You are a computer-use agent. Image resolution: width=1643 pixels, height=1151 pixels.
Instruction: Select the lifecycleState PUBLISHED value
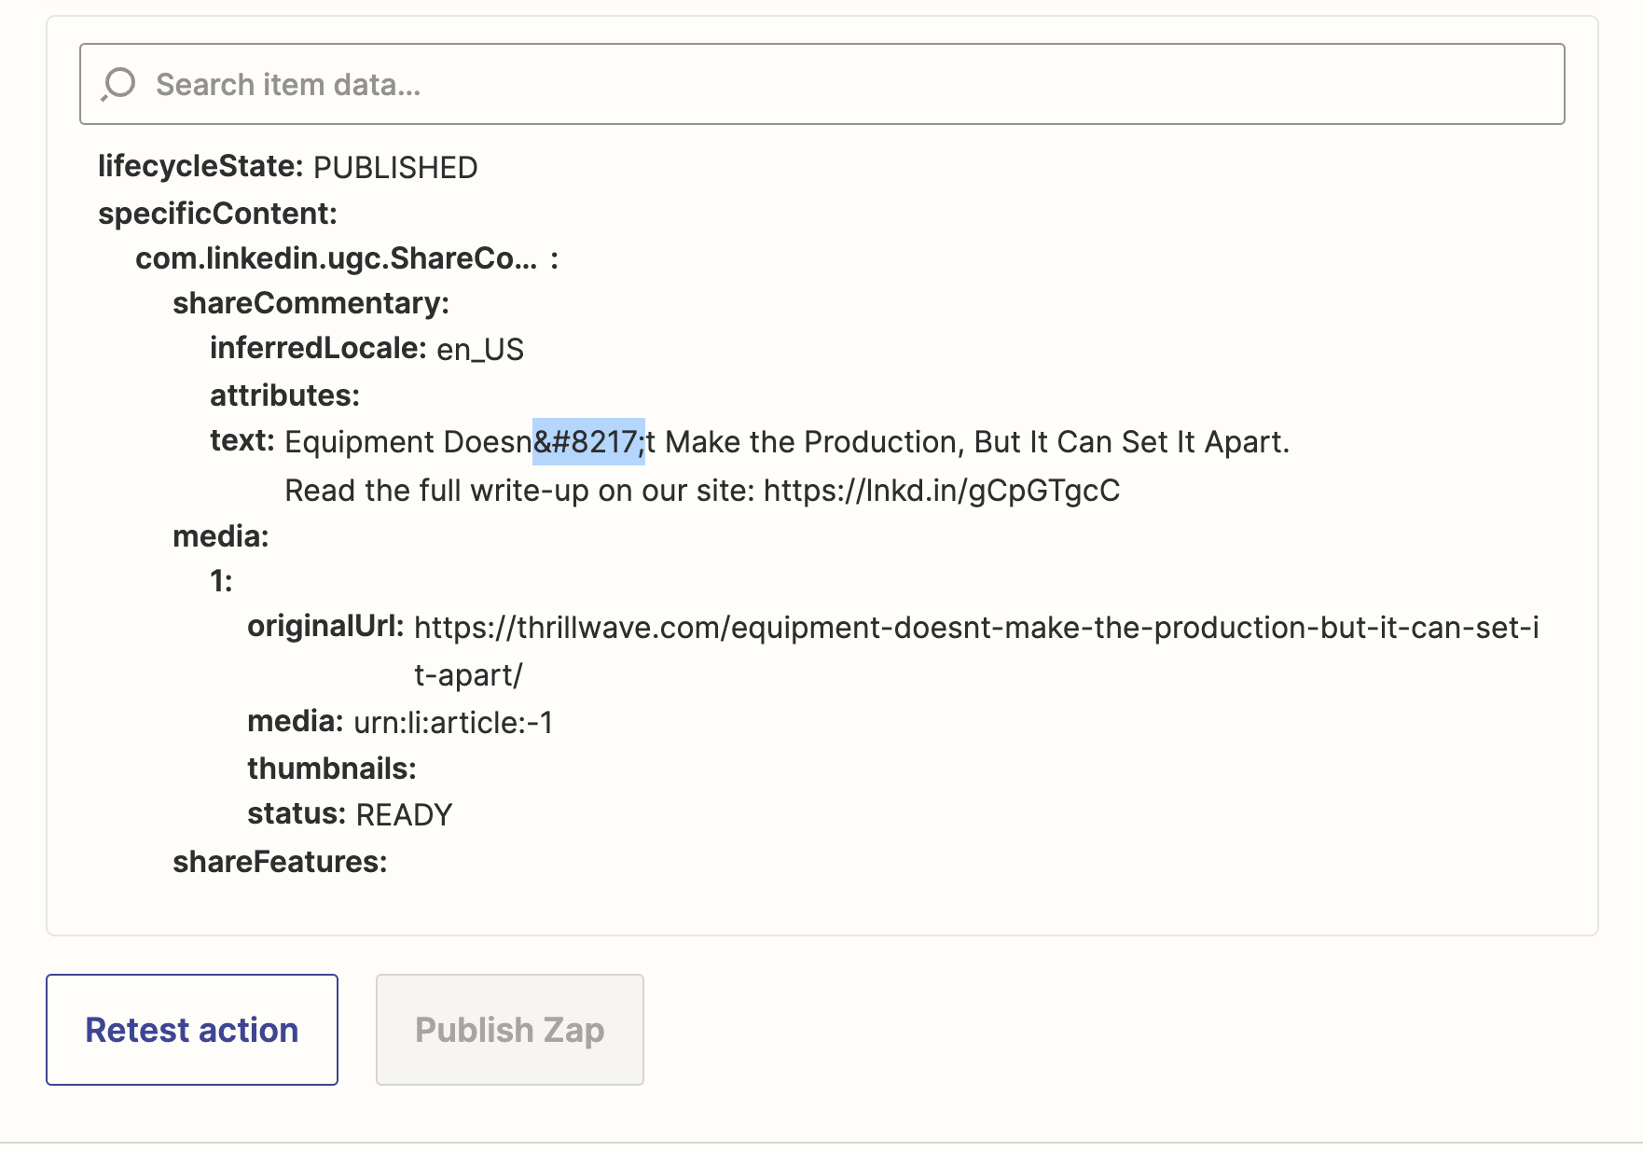coord(395,168)
